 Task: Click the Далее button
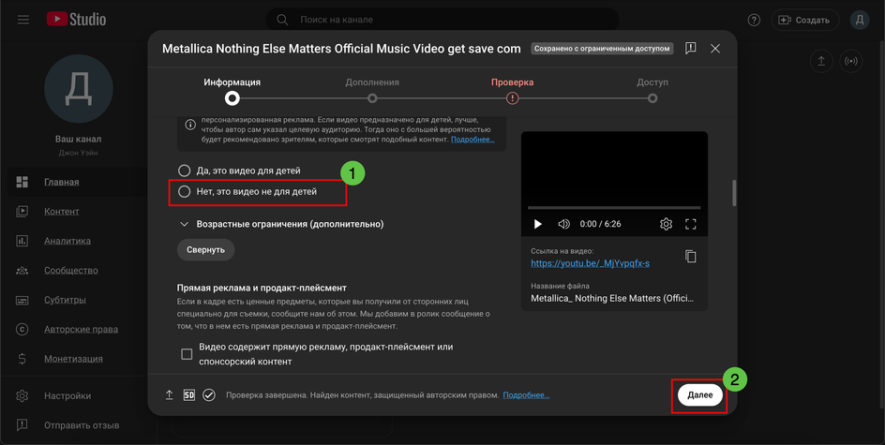(x=700, y=394)
